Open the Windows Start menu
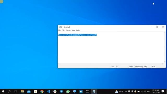 3,91
